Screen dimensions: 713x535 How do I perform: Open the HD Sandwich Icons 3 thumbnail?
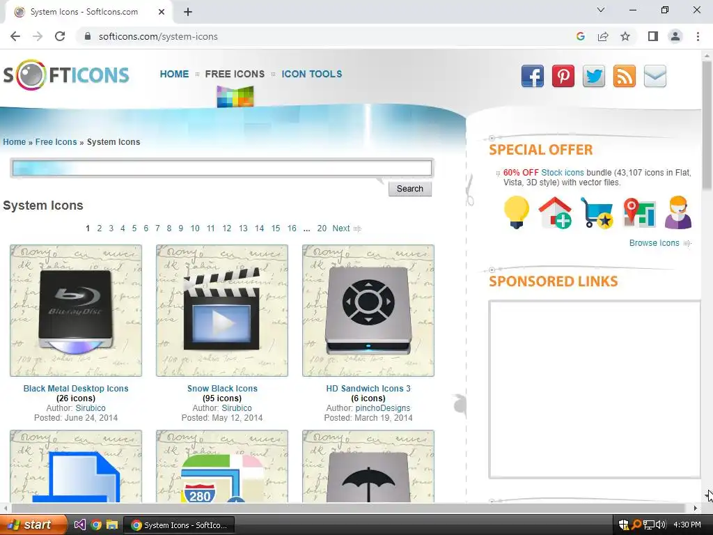point(368,311)
